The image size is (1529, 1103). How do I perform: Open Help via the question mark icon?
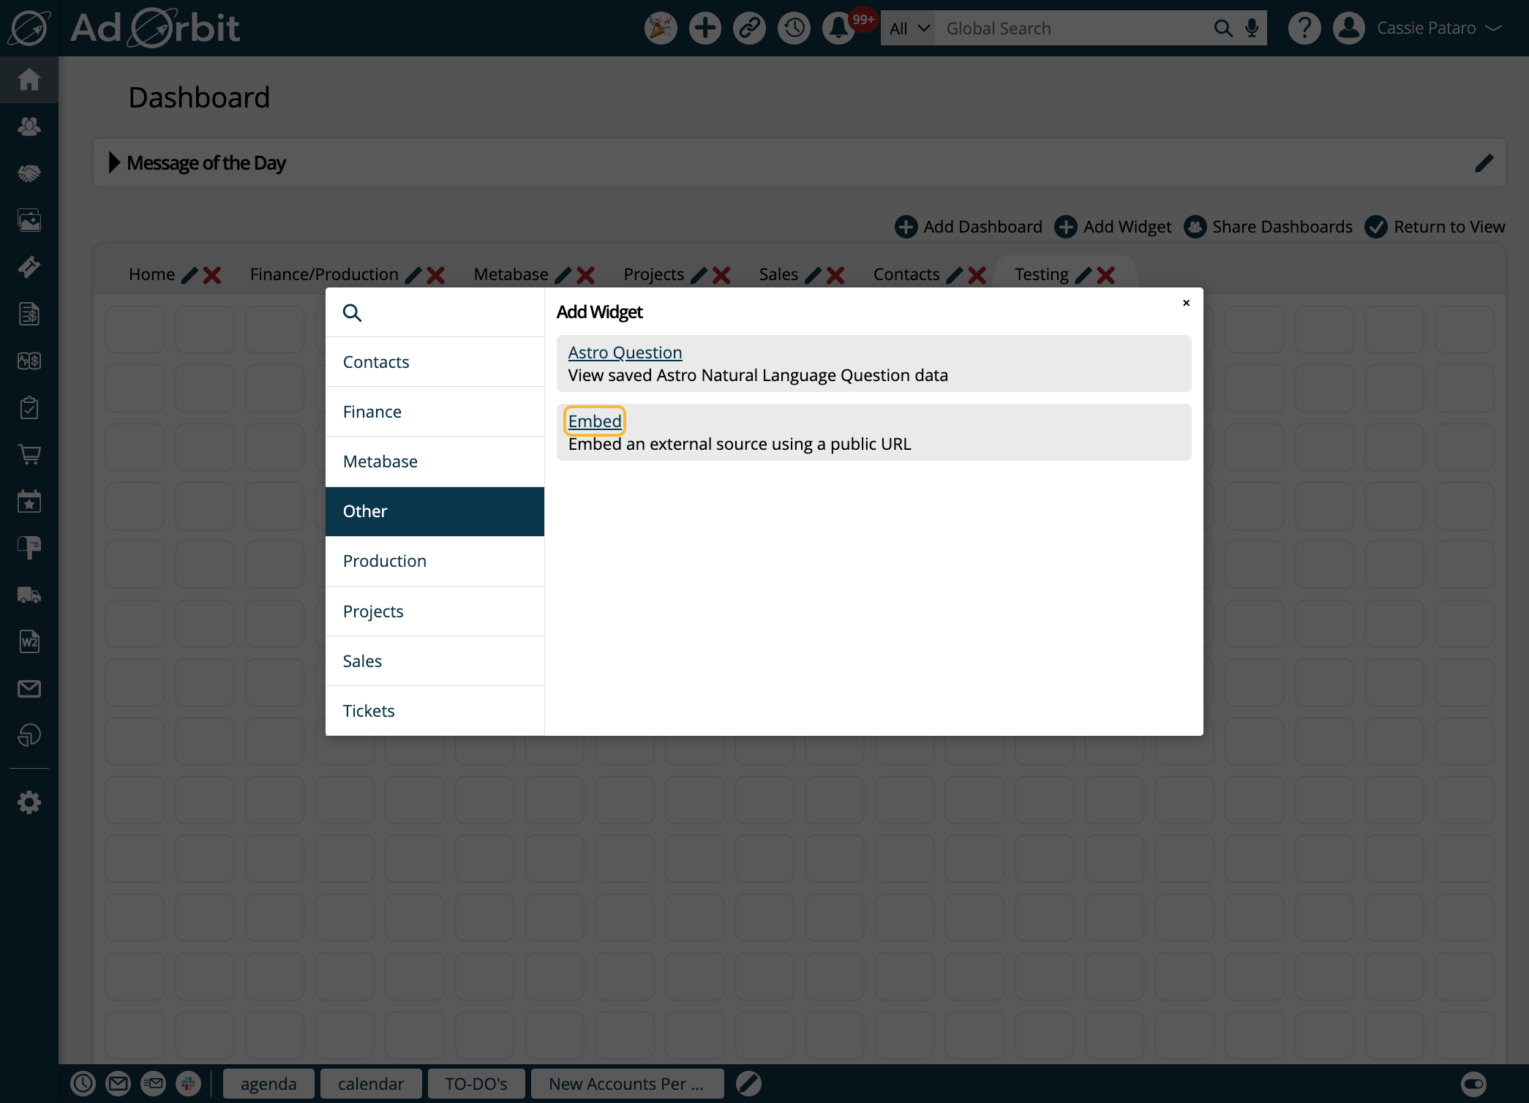coord(1304,27)
